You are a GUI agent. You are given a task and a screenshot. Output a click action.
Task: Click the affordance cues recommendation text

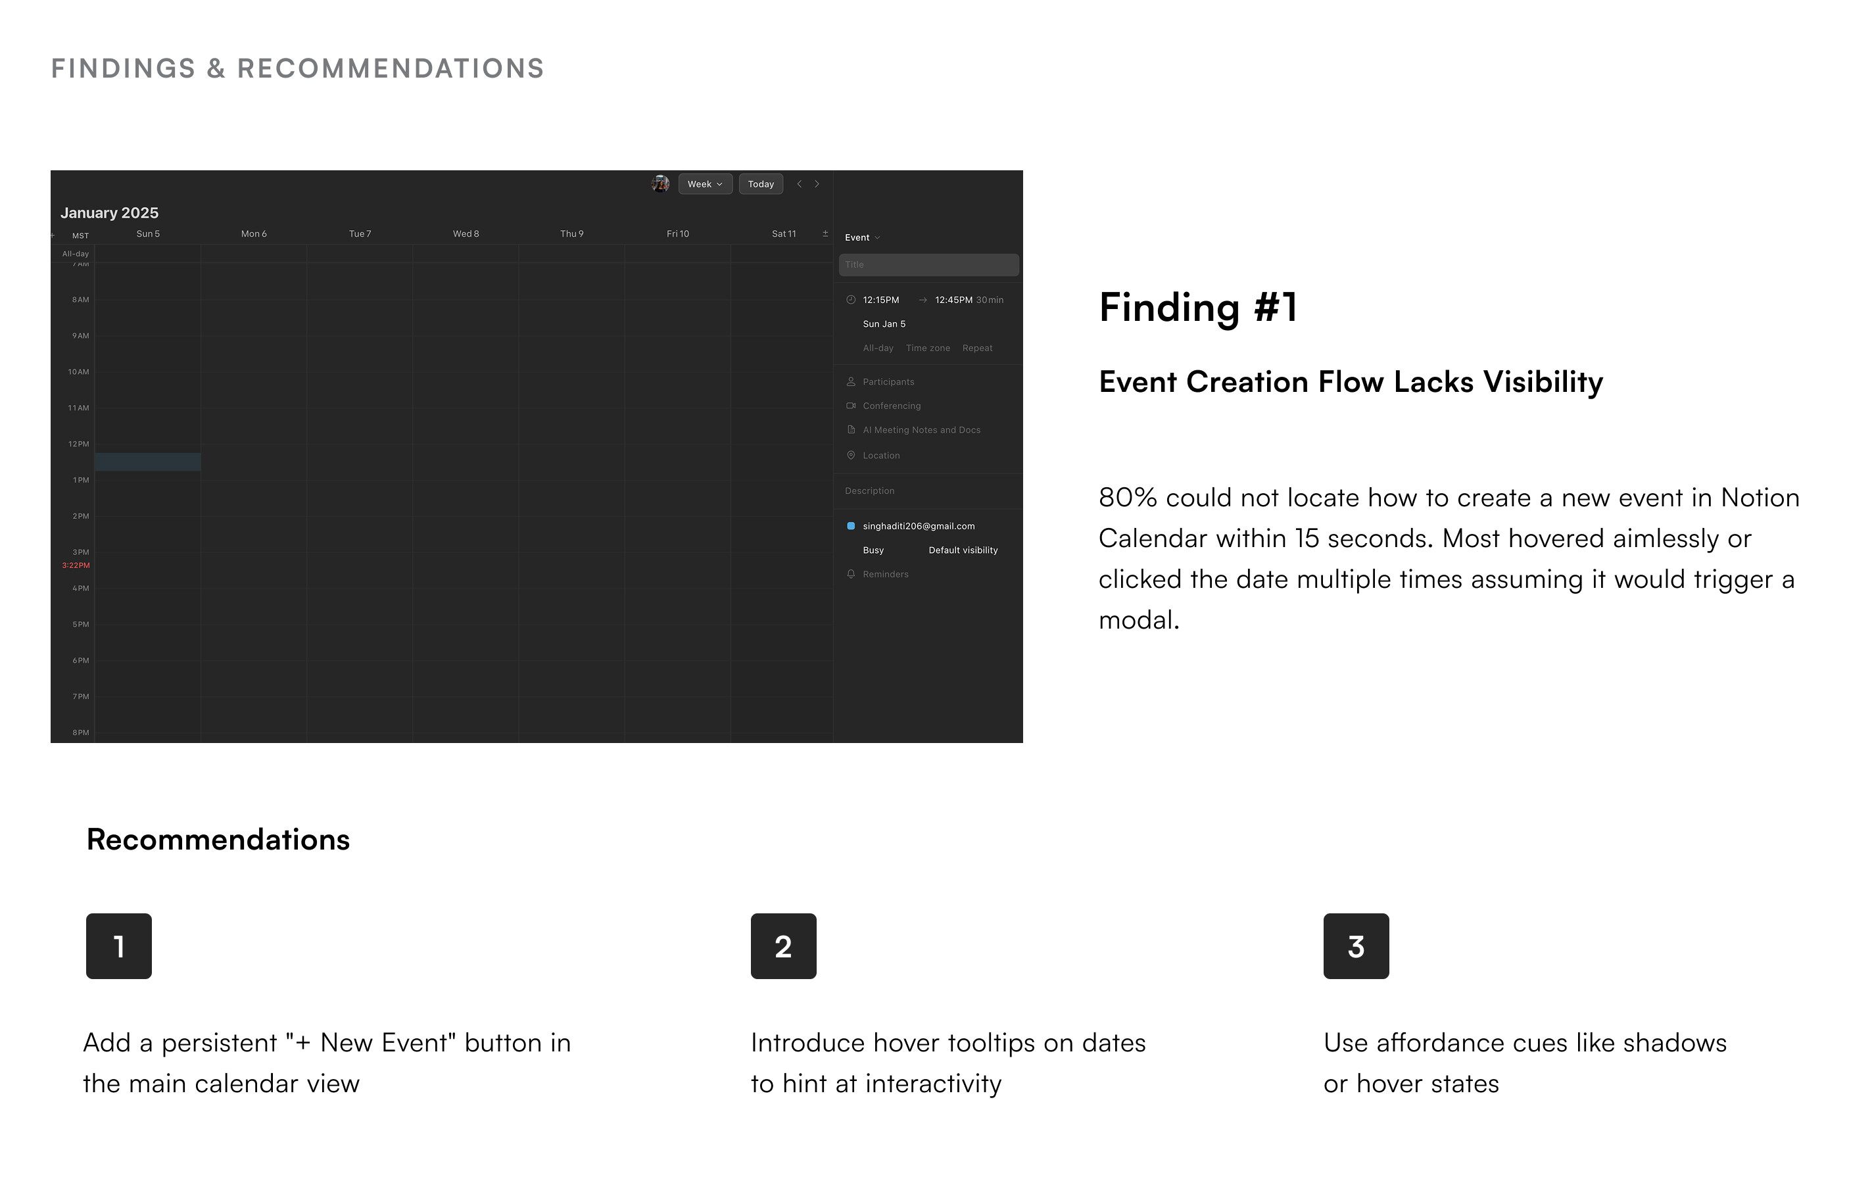click(1525, 1063)
